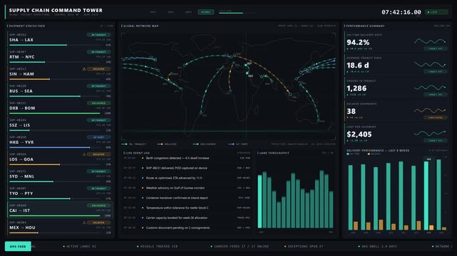Click the Performance Summary panel title

coord(365,26)
